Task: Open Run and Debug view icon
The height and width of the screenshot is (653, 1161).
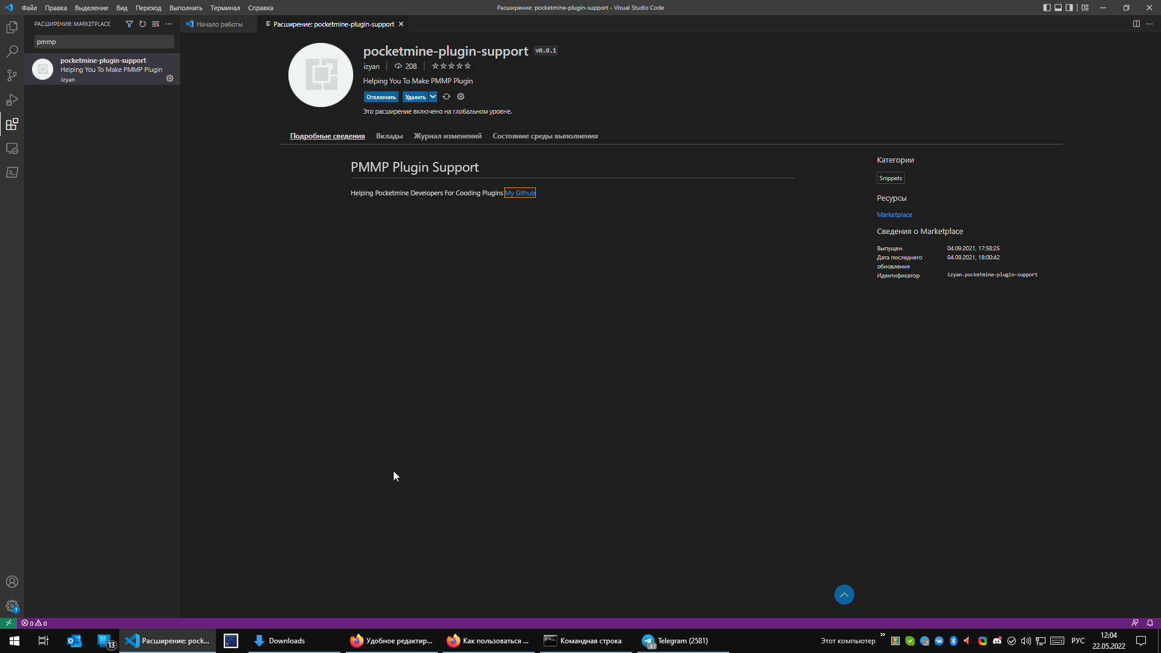Action: click(x=12, y=100)
